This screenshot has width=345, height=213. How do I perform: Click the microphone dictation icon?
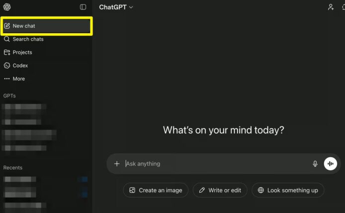point(315,164)
